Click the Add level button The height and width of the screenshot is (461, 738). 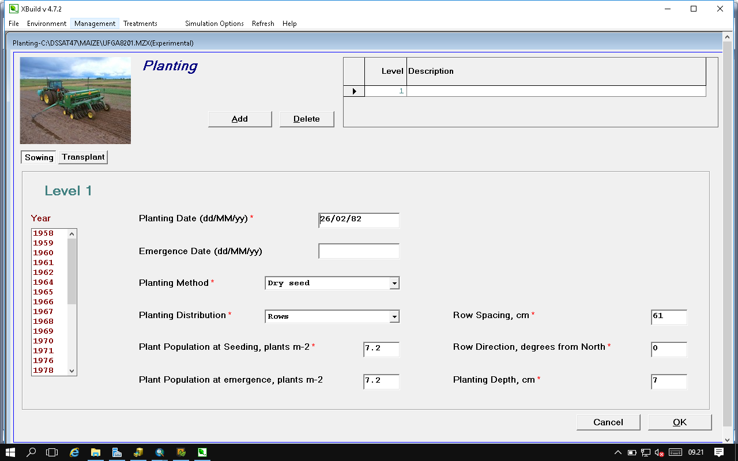point(239,119)
